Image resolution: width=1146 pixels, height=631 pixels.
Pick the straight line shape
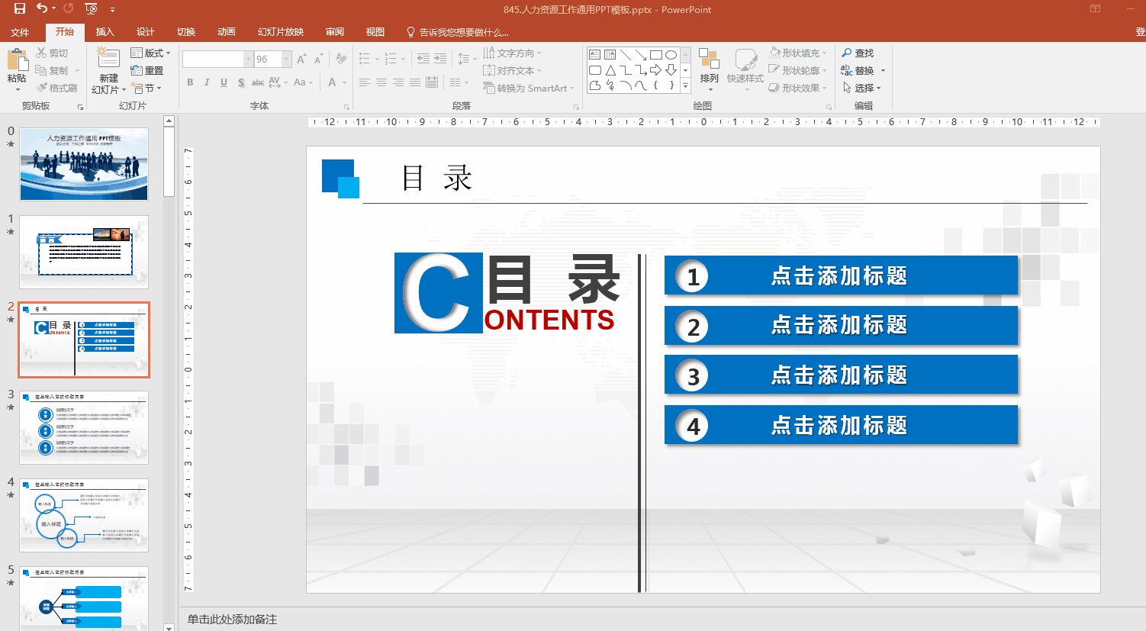[x=626, y=55]
